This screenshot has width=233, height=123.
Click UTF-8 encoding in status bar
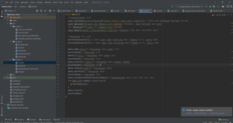click(216, 122)
